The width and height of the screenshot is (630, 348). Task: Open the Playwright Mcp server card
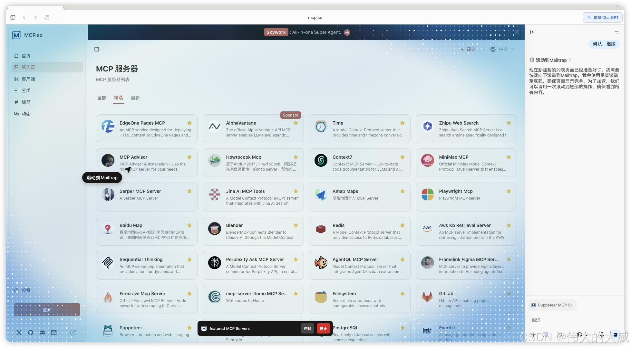(466, 197)
